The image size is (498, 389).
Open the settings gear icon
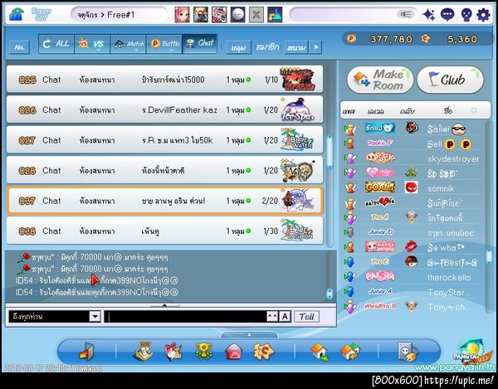tap(483, 15)
